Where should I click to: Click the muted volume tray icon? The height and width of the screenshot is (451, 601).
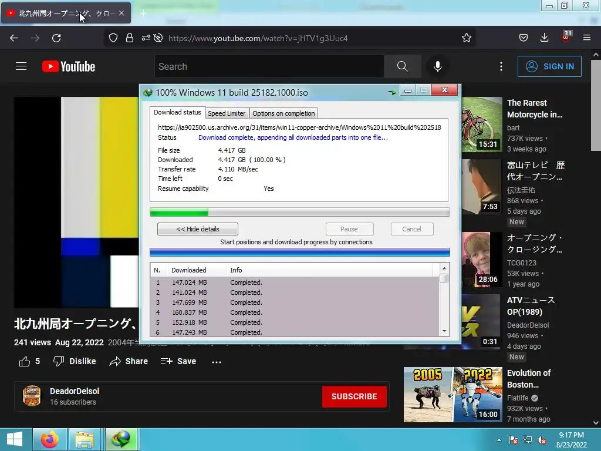[x=542, y=440]
